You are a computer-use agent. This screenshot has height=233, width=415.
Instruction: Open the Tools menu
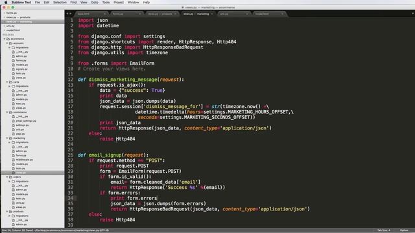(106, 3)
